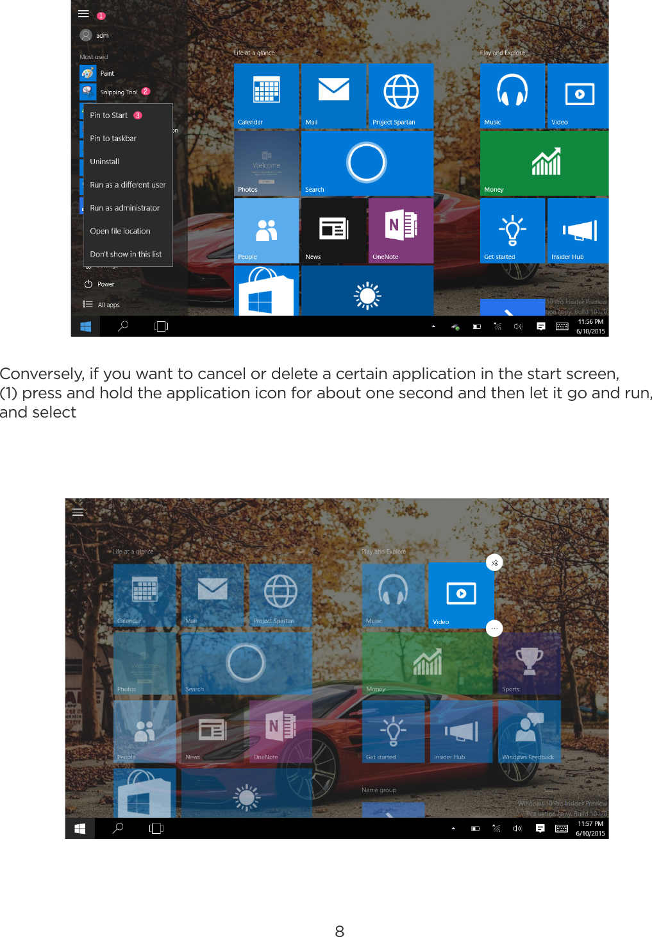Open News tile in upper screenshot
Screen dimensions: 652x937
pos(334,231)
